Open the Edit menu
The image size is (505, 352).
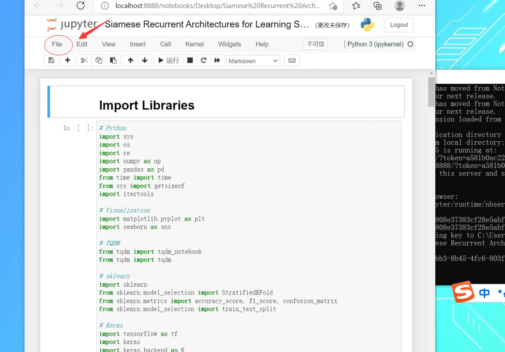[82, 44]
